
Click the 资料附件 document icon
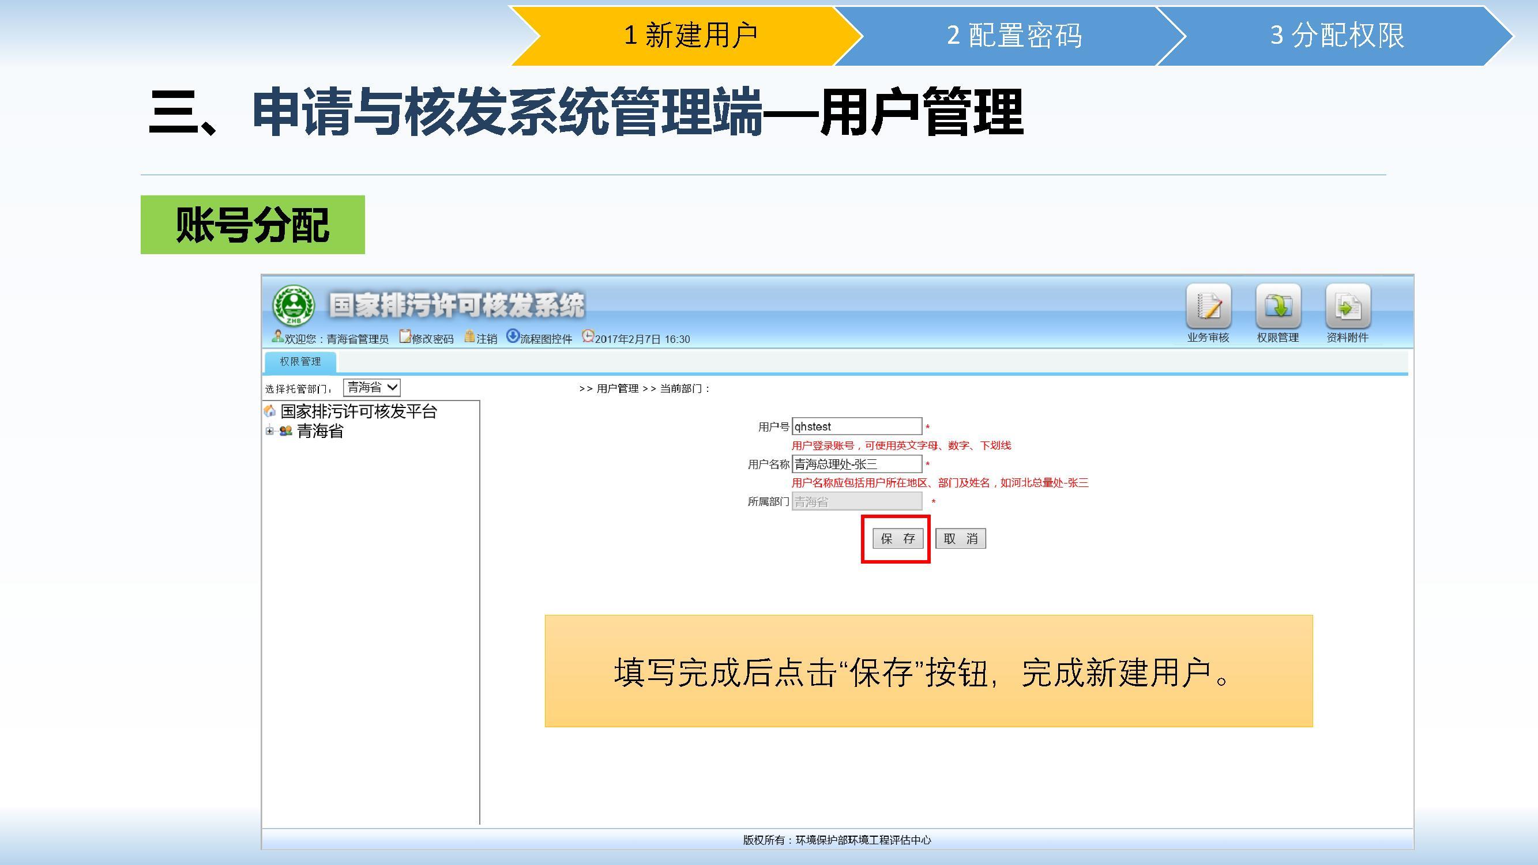click(1348, 306)
